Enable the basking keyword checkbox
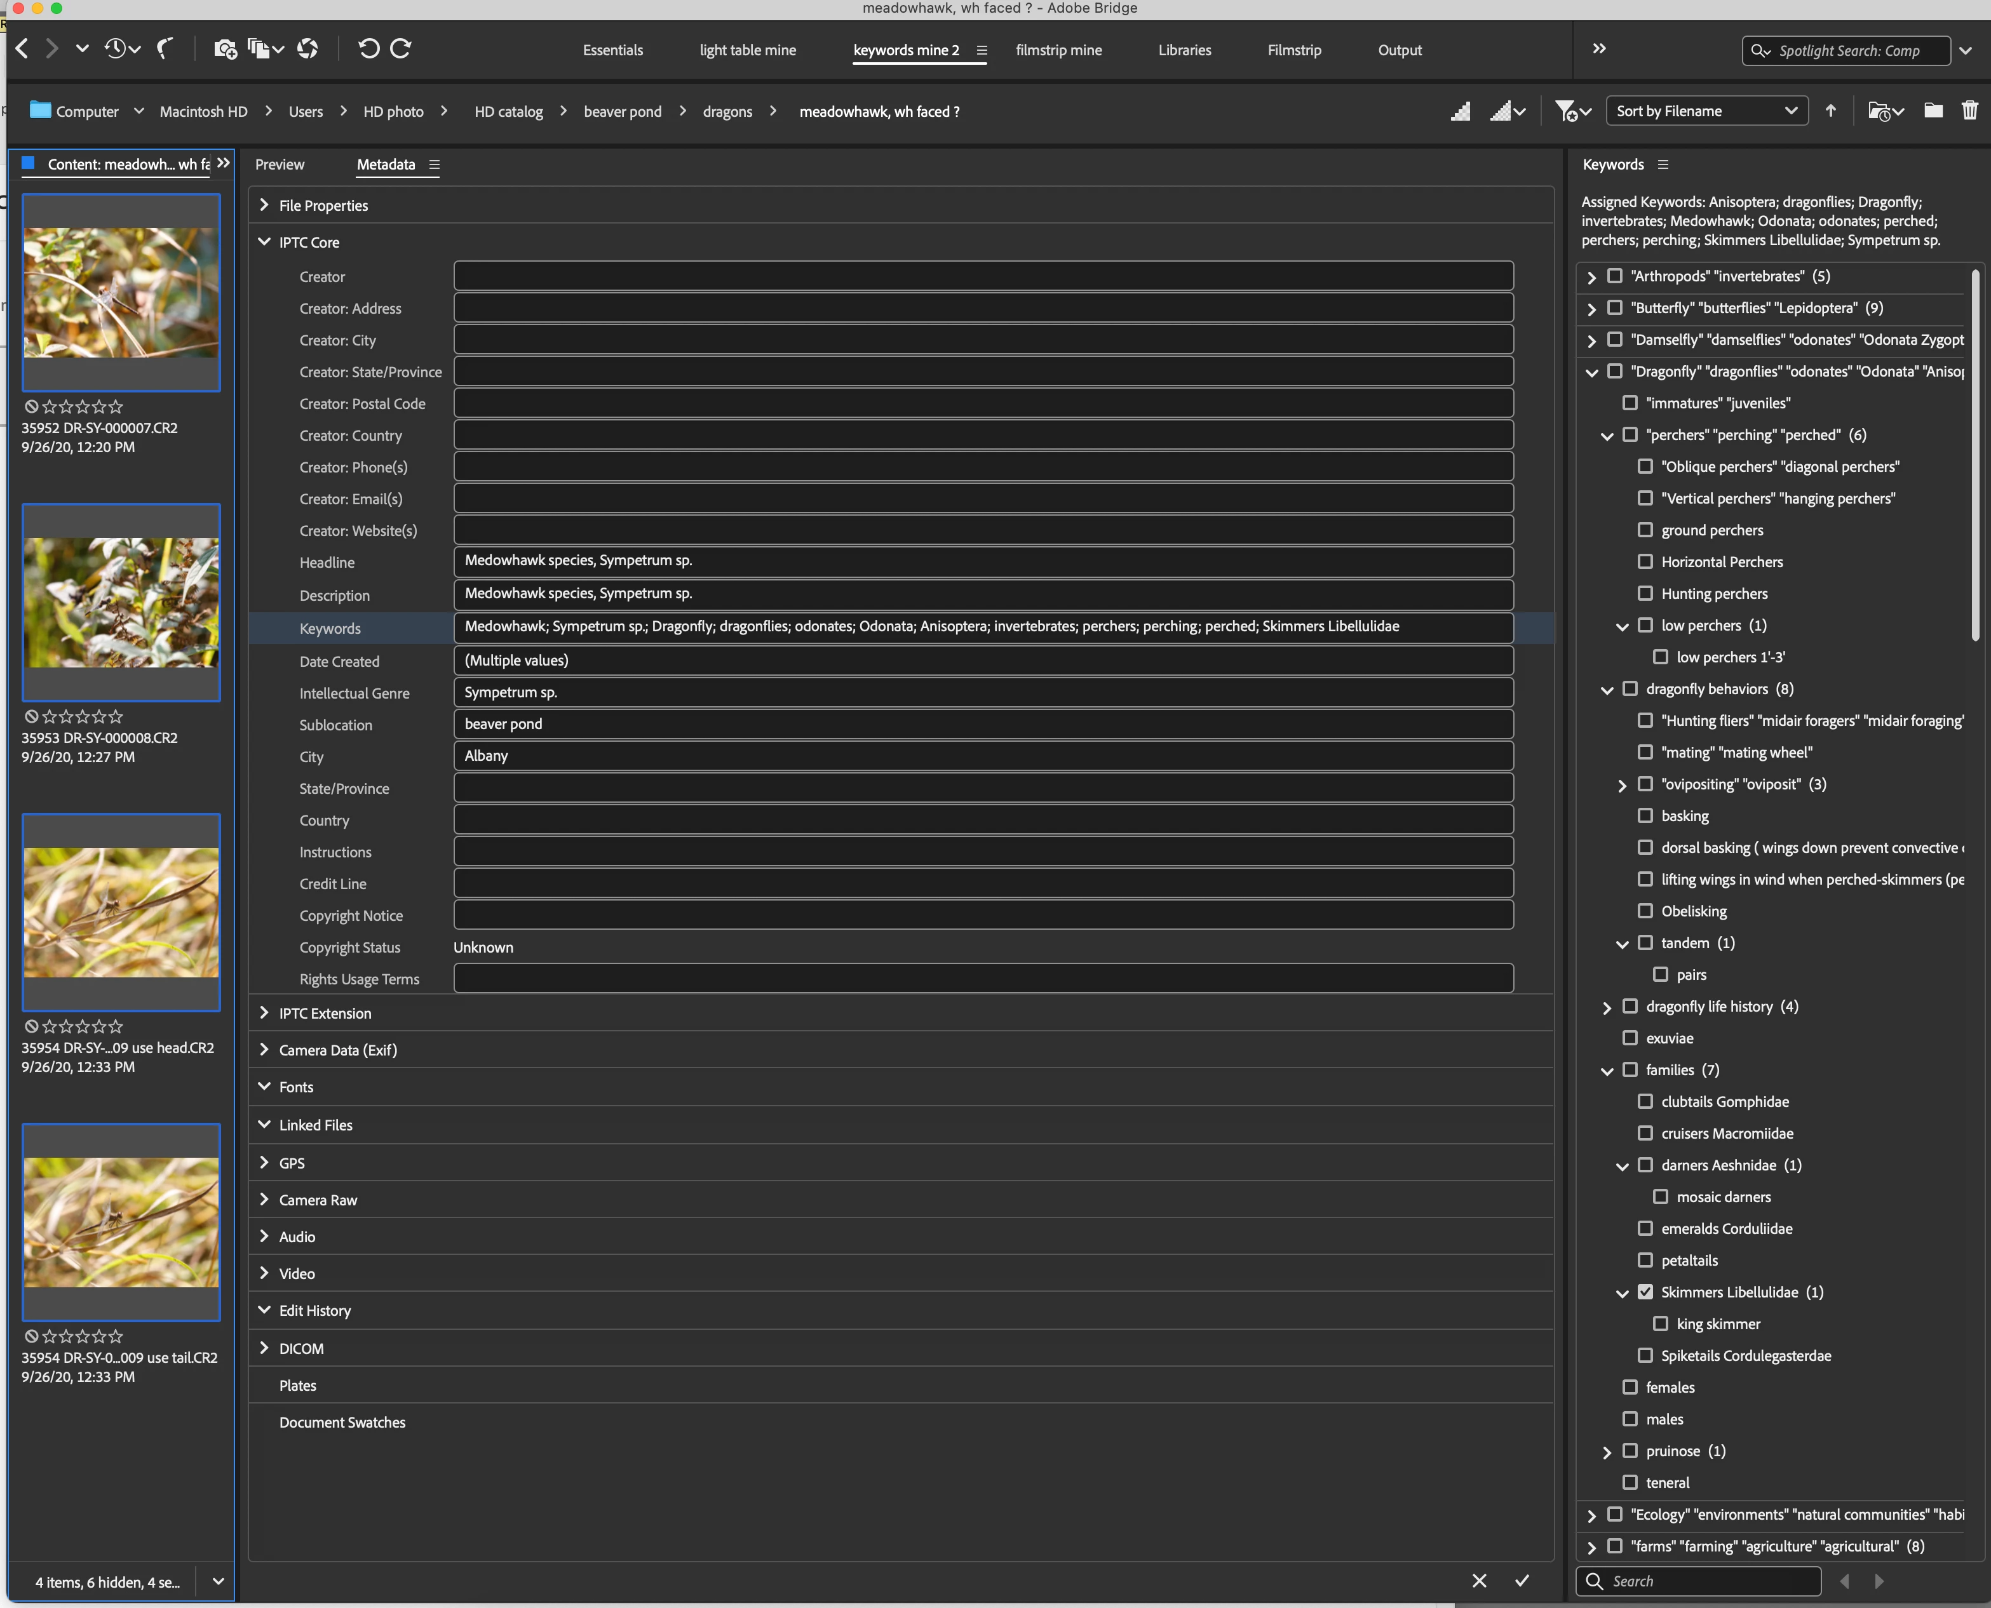1991x1608 pixels. pyautogui.click(x=1645, y=815)
